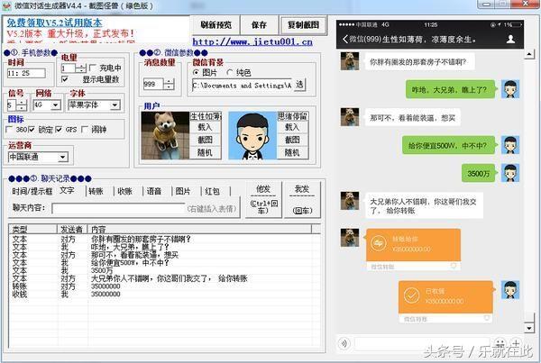Switch to the 红包 tab
Viewport: 541px width, 363px height.
click(212, 191)
